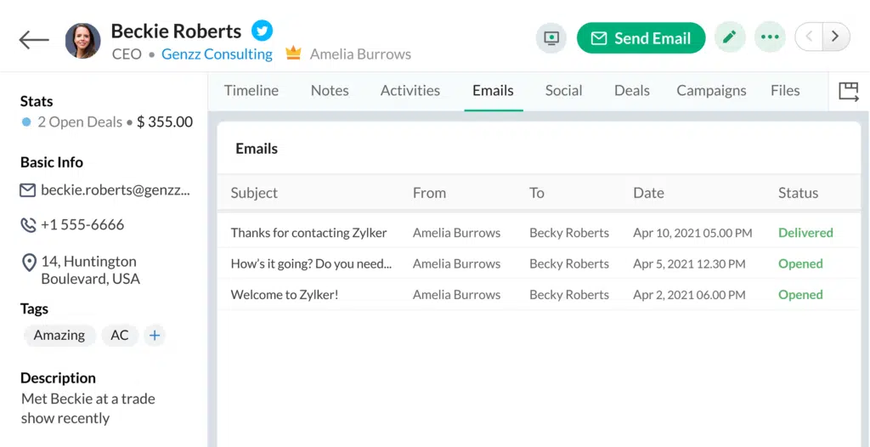Open Beckie's Twitter profile icon
Viewport: 870px width, 447px height.
pos(263,31)
